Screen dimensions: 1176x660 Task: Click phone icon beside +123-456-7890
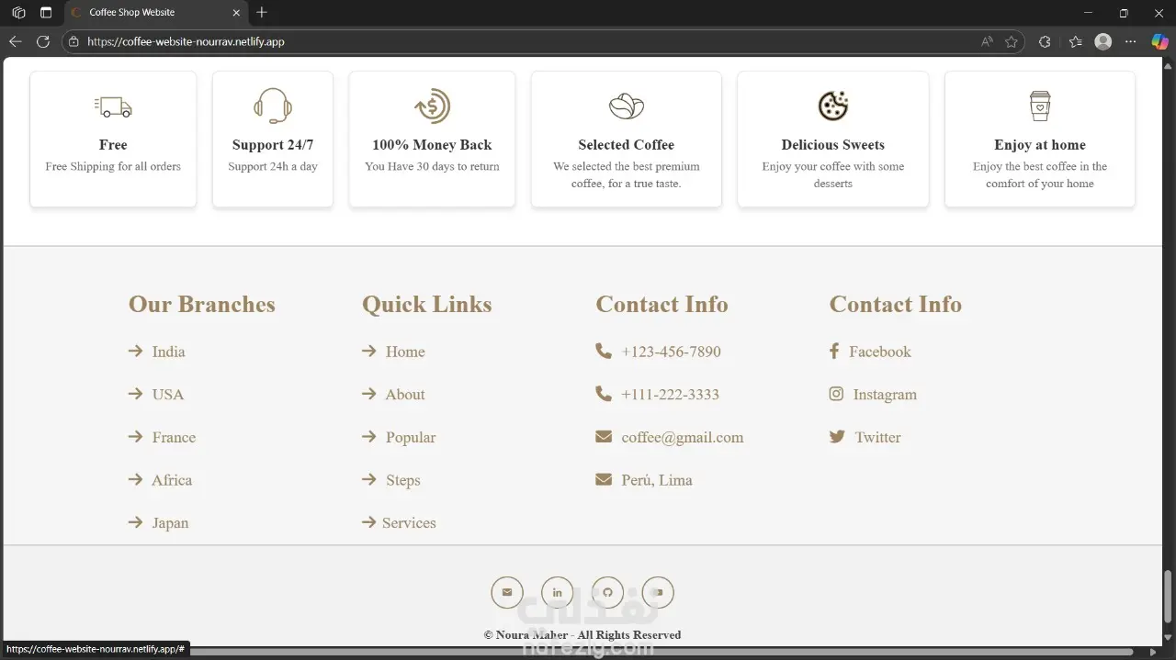pos(604,351)
